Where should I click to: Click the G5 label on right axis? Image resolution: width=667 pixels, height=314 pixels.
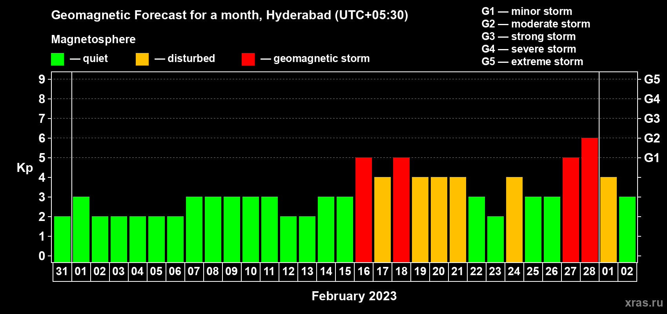[x=652, y=79]
